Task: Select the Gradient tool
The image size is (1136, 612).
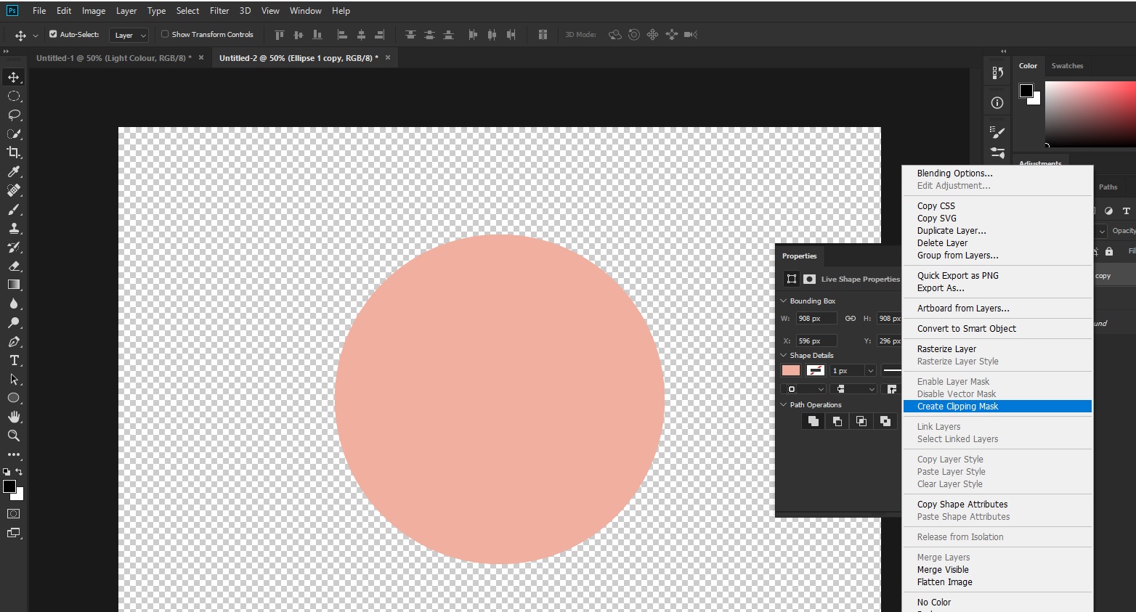Action: tap(14, 285)
